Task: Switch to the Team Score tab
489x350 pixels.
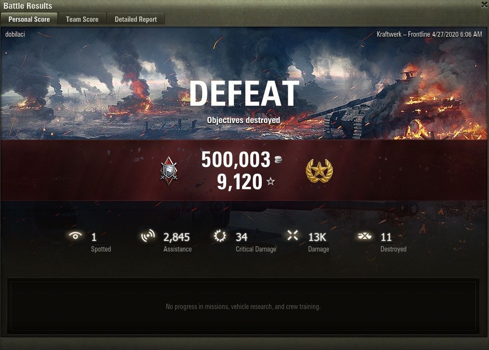Action: click(82, 19)
